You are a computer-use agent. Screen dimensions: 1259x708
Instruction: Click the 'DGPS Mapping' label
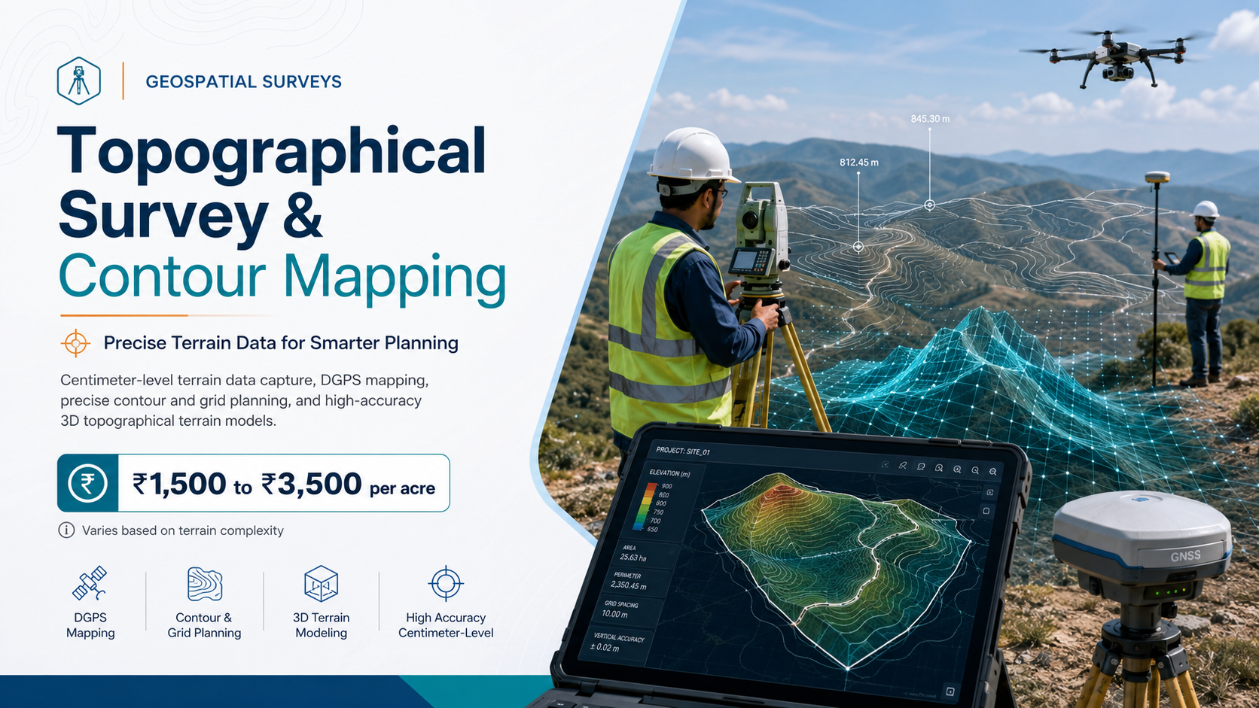(x=90, y=625)
